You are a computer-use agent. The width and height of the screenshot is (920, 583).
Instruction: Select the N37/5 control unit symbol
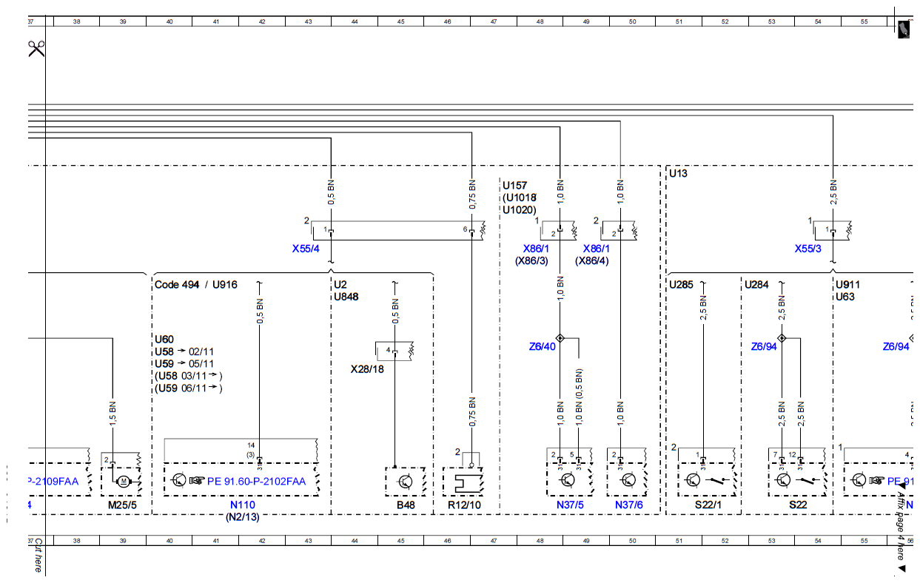click(x=568, y=481)
